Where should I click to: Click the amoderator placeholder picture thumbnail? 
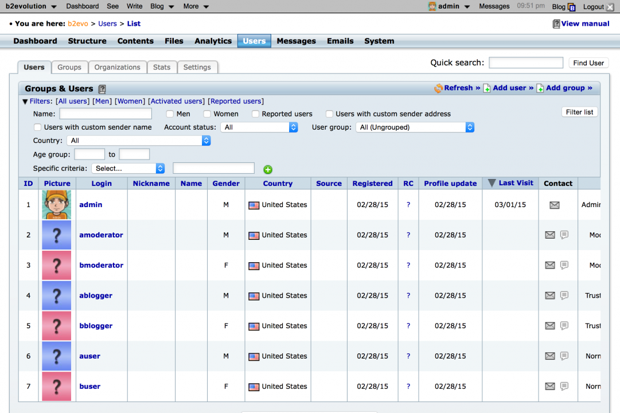pyautogui.click(x=57, y=235)
